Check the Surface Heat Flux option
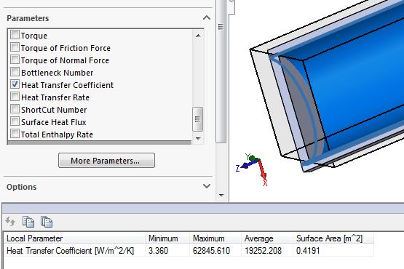The image size is (404, 269). [15, 121]
